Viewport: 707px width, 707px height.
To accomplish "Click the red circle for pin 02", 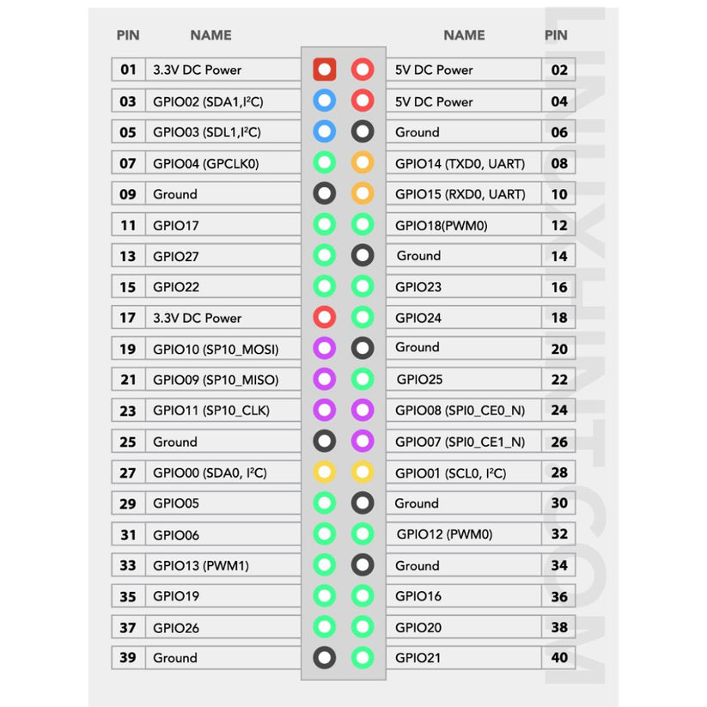I will (363, 70).
